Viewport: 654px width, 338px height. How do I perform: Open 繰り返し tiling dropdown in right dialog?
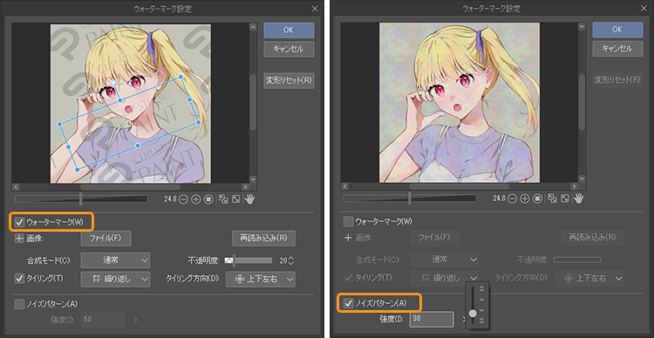point(445,278)
